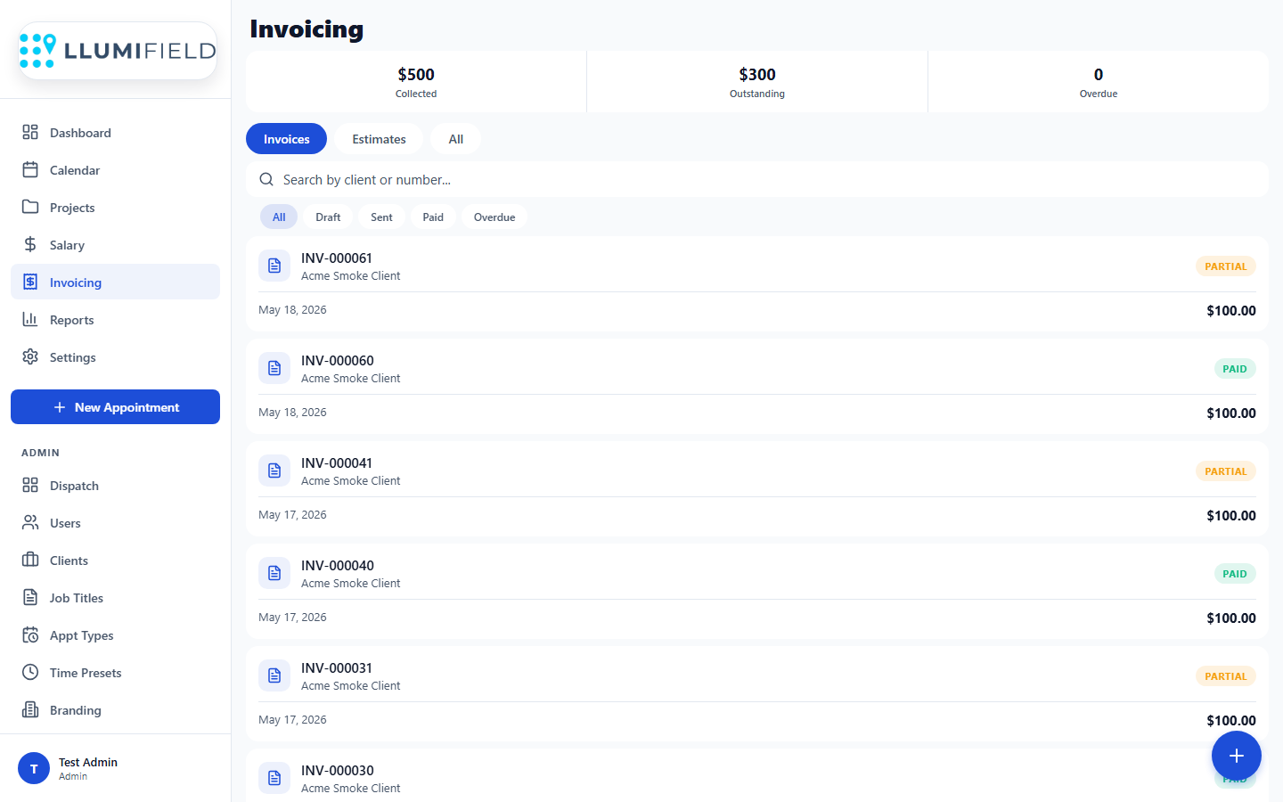Open the Dashboard menu item
This screenshot has height=802, width=1283.
coord(115,132)
